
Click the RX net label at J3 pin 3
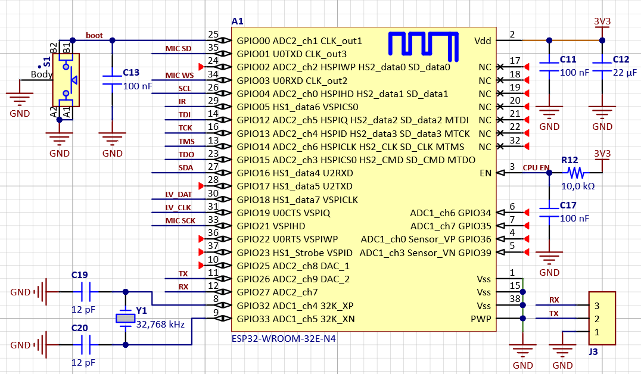(554, 300)
